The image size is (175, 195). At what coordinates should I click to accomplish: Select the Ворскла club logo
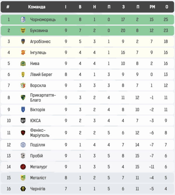23,85
